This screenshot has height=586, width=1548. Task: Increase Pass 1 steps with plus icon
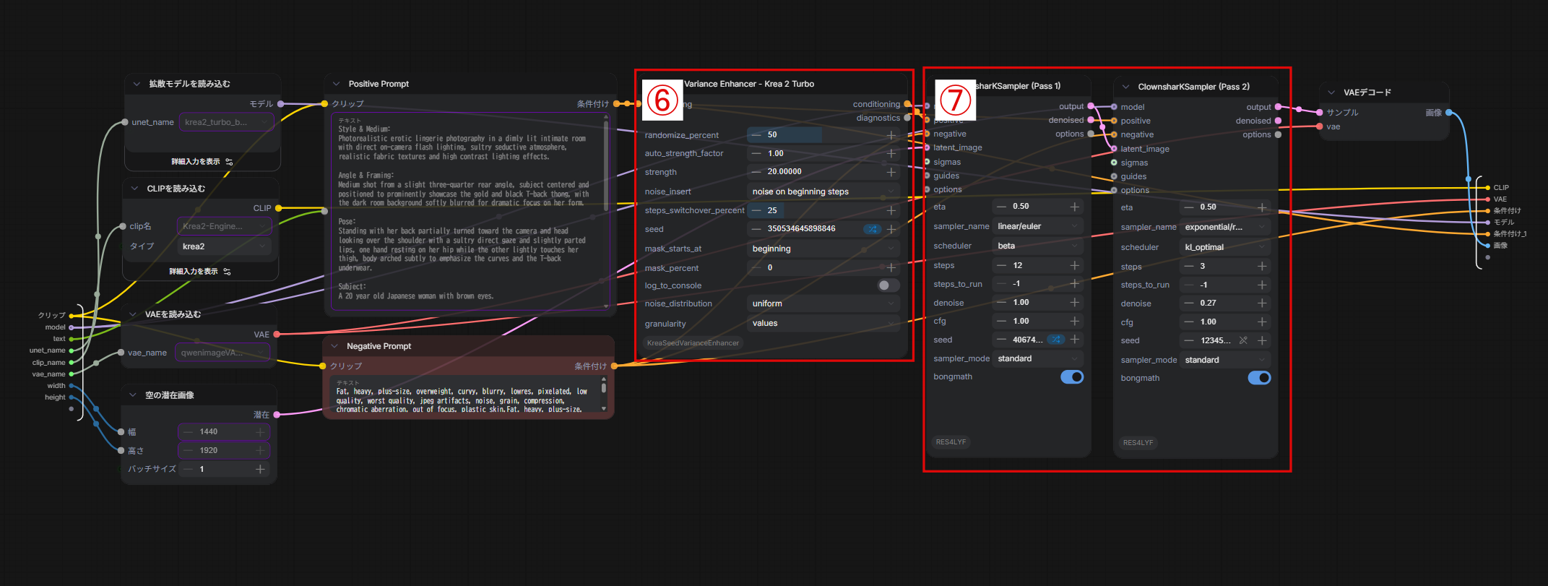tap(1074, 265)
